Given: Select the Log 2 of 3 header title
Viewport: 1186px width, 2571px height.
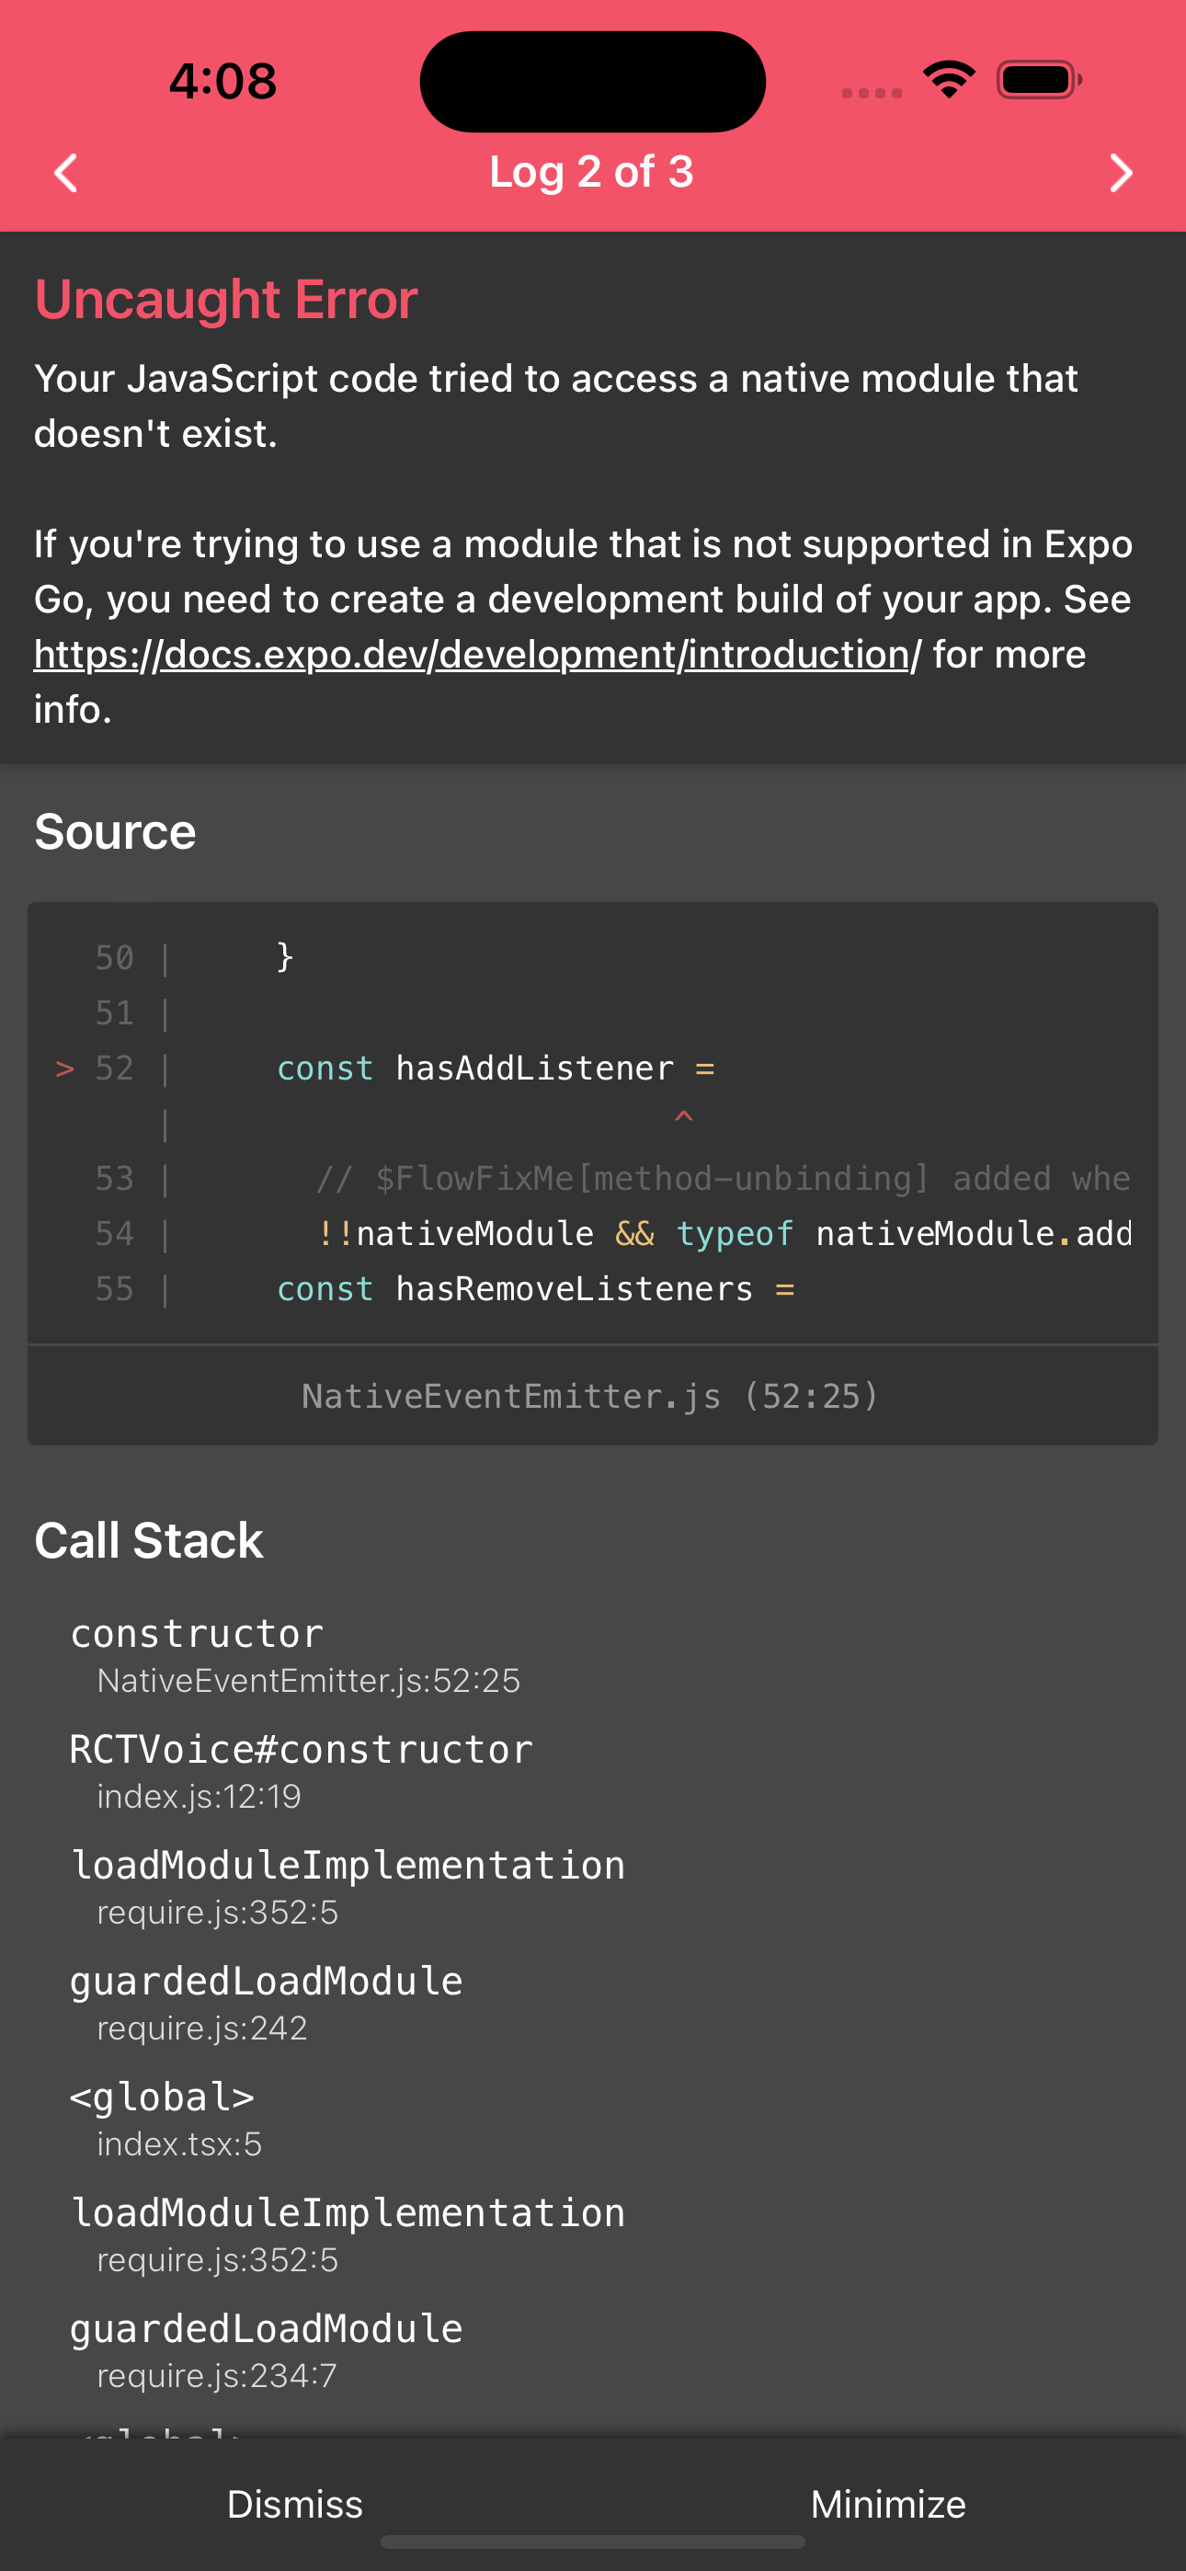Looking at the screenshot, I should (x=593, y=171).
